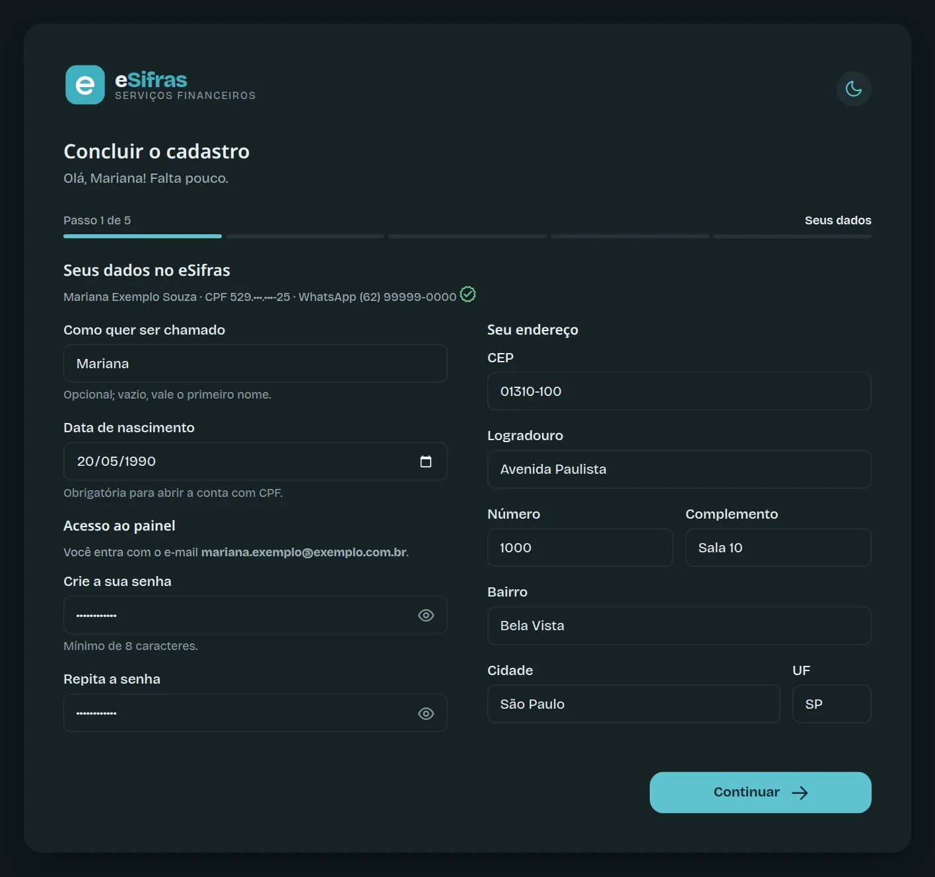Screen dimensions: 935x877
Task: Edit the CEP field
Action: [679, 391]
